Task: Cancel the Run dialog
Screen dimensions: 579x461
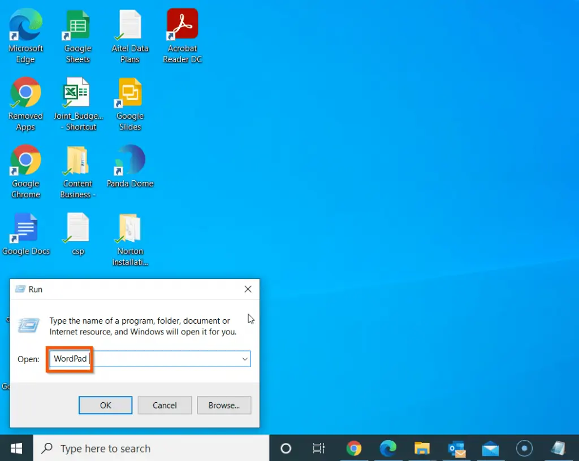Action: coord(165,405)
